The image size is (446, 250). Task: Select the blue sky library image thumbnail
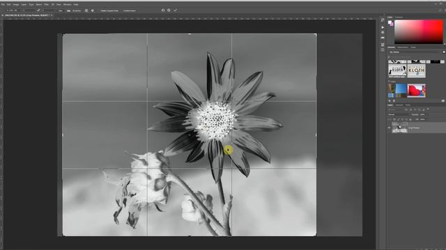(x=401, y=91)
